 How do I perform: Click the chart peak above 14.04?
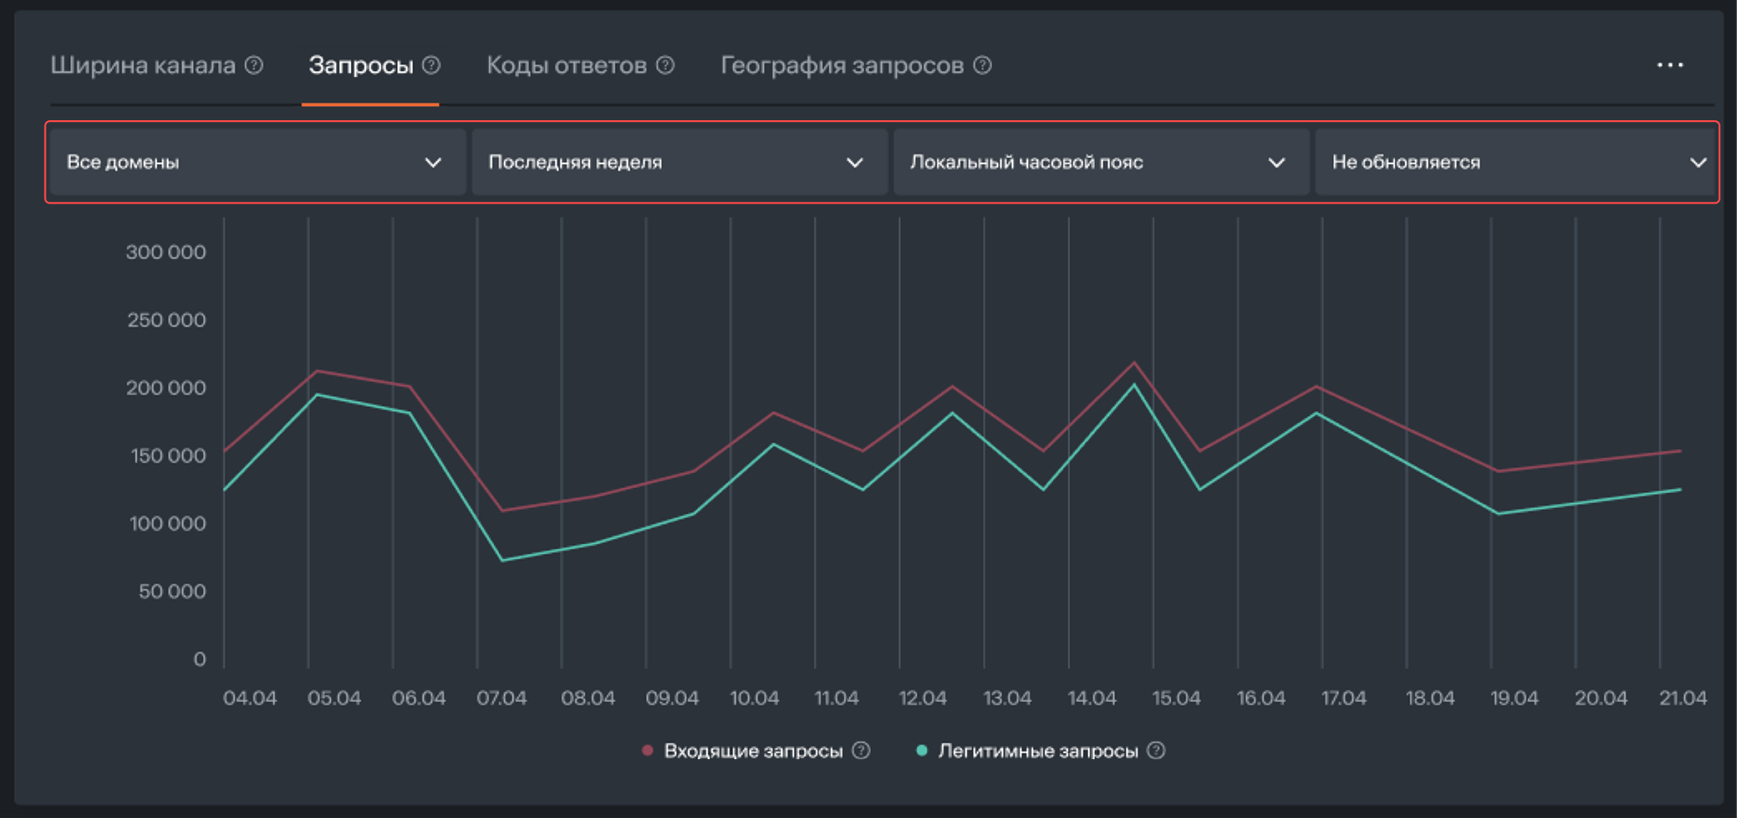coord(1135,362)
